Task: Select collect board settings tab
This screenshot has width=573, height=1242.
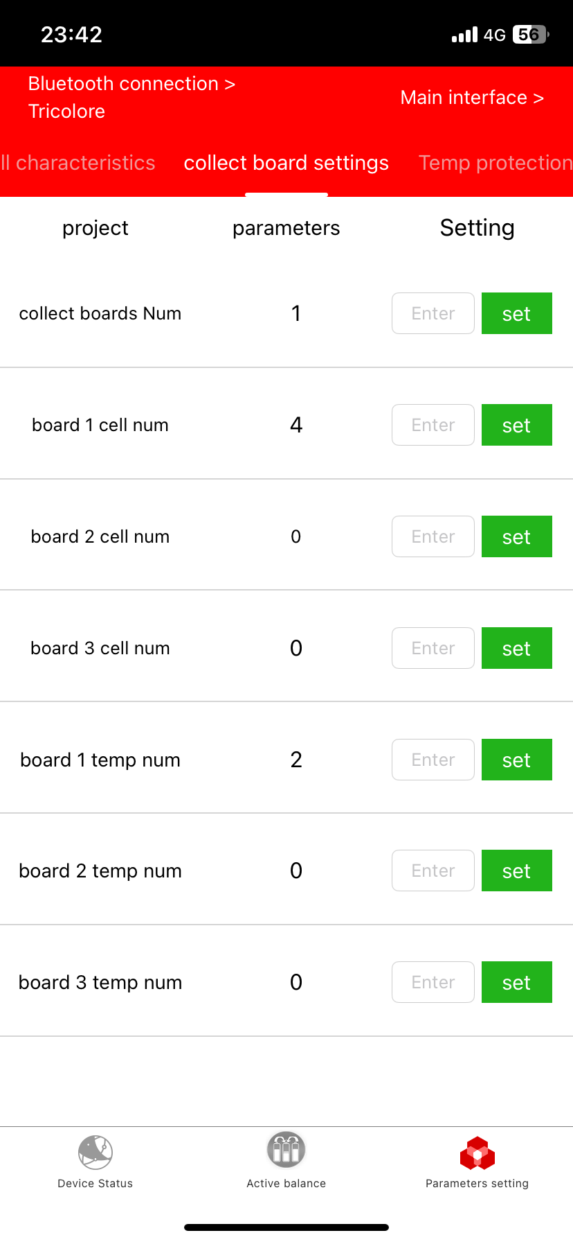Action: click(286, 163)
